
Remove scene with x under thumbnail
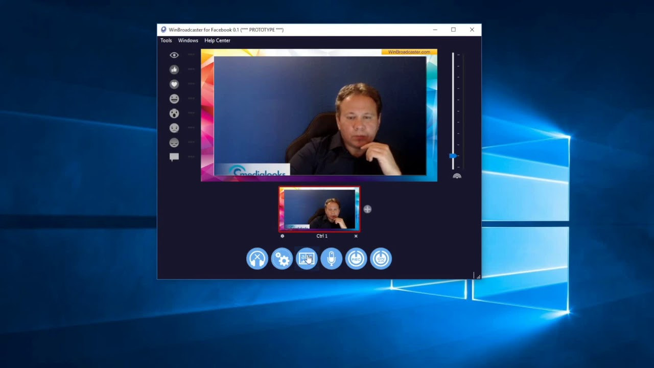356,236
